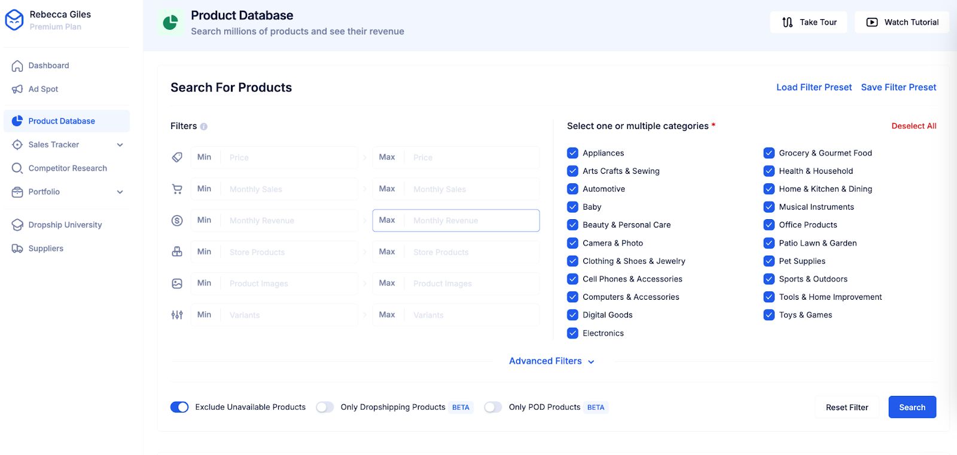
Task: Click the Dropship University graduation icon
Action: (x=17, y=225)
